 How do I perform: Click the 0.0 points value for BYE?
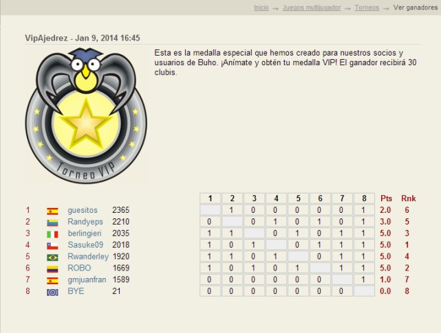coord(385,291)
